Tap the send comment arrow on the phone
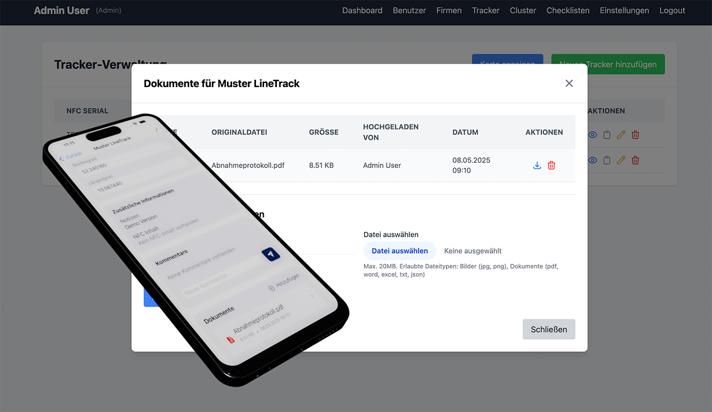The height and width of the screenshot is (412, 712). pyautogui.click(x=271, y=254)
